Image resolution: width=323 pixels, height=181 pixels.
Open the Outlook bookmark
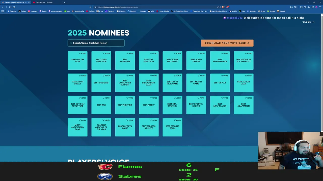click(132, 11)
